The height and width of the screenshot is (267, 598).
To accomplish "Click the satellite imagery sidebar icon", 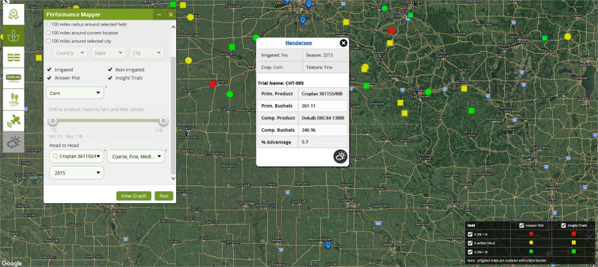I will (x=13, y=121).
